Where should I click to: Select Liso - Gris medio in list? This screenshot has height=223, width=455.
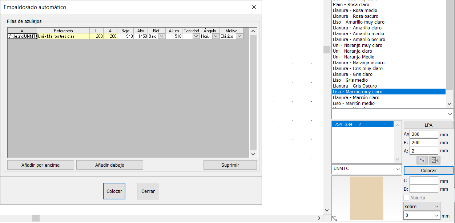pos(350,80)
